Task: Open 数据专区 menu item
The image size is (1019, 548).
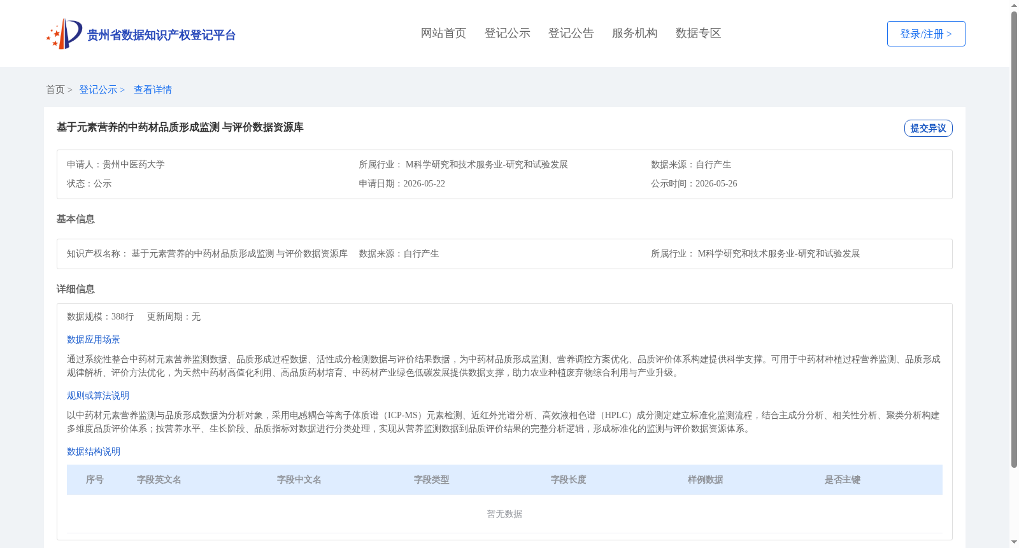Action: [698, 33]
